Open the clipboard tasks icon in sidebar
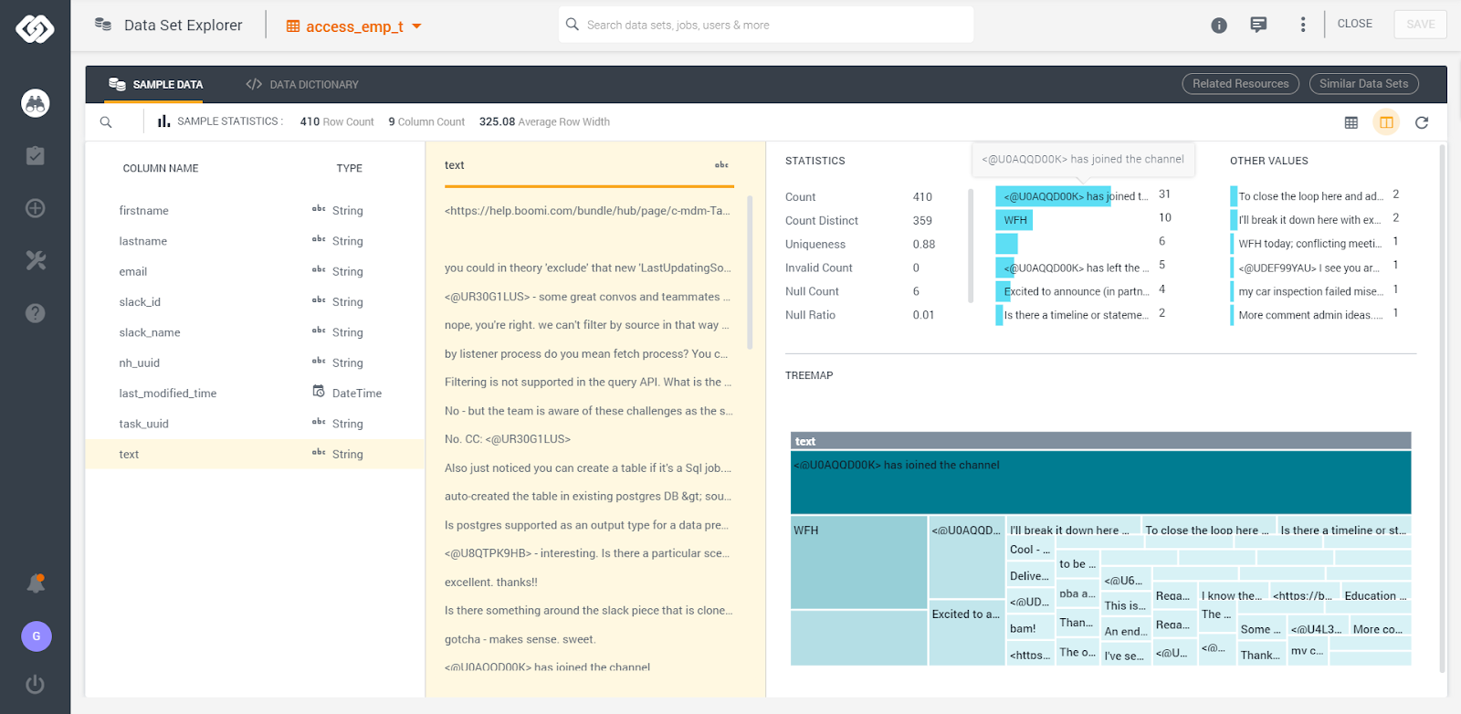Screen dimensions: 1461x714 pos(35,155)
